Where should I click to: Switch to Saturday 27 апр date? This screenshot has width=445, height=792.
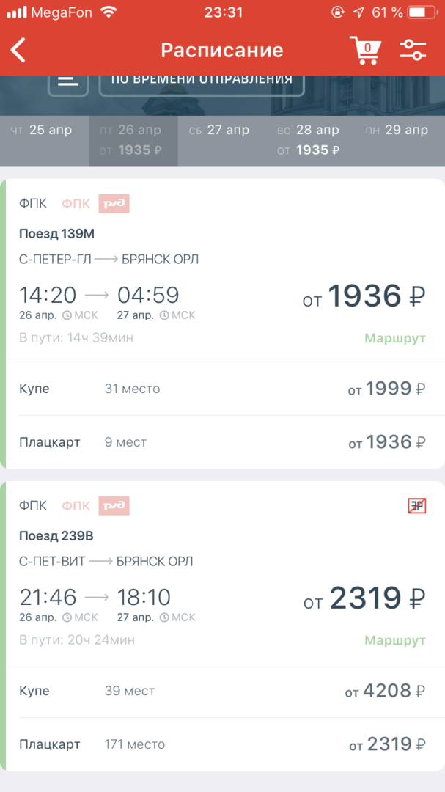click(x=219, y=131)
